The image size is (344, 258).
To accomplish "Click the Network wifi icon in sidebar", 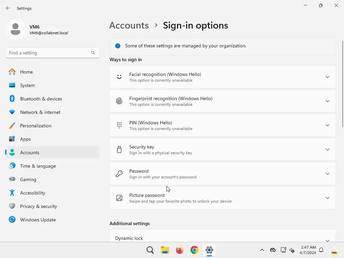I will point(12,112).
